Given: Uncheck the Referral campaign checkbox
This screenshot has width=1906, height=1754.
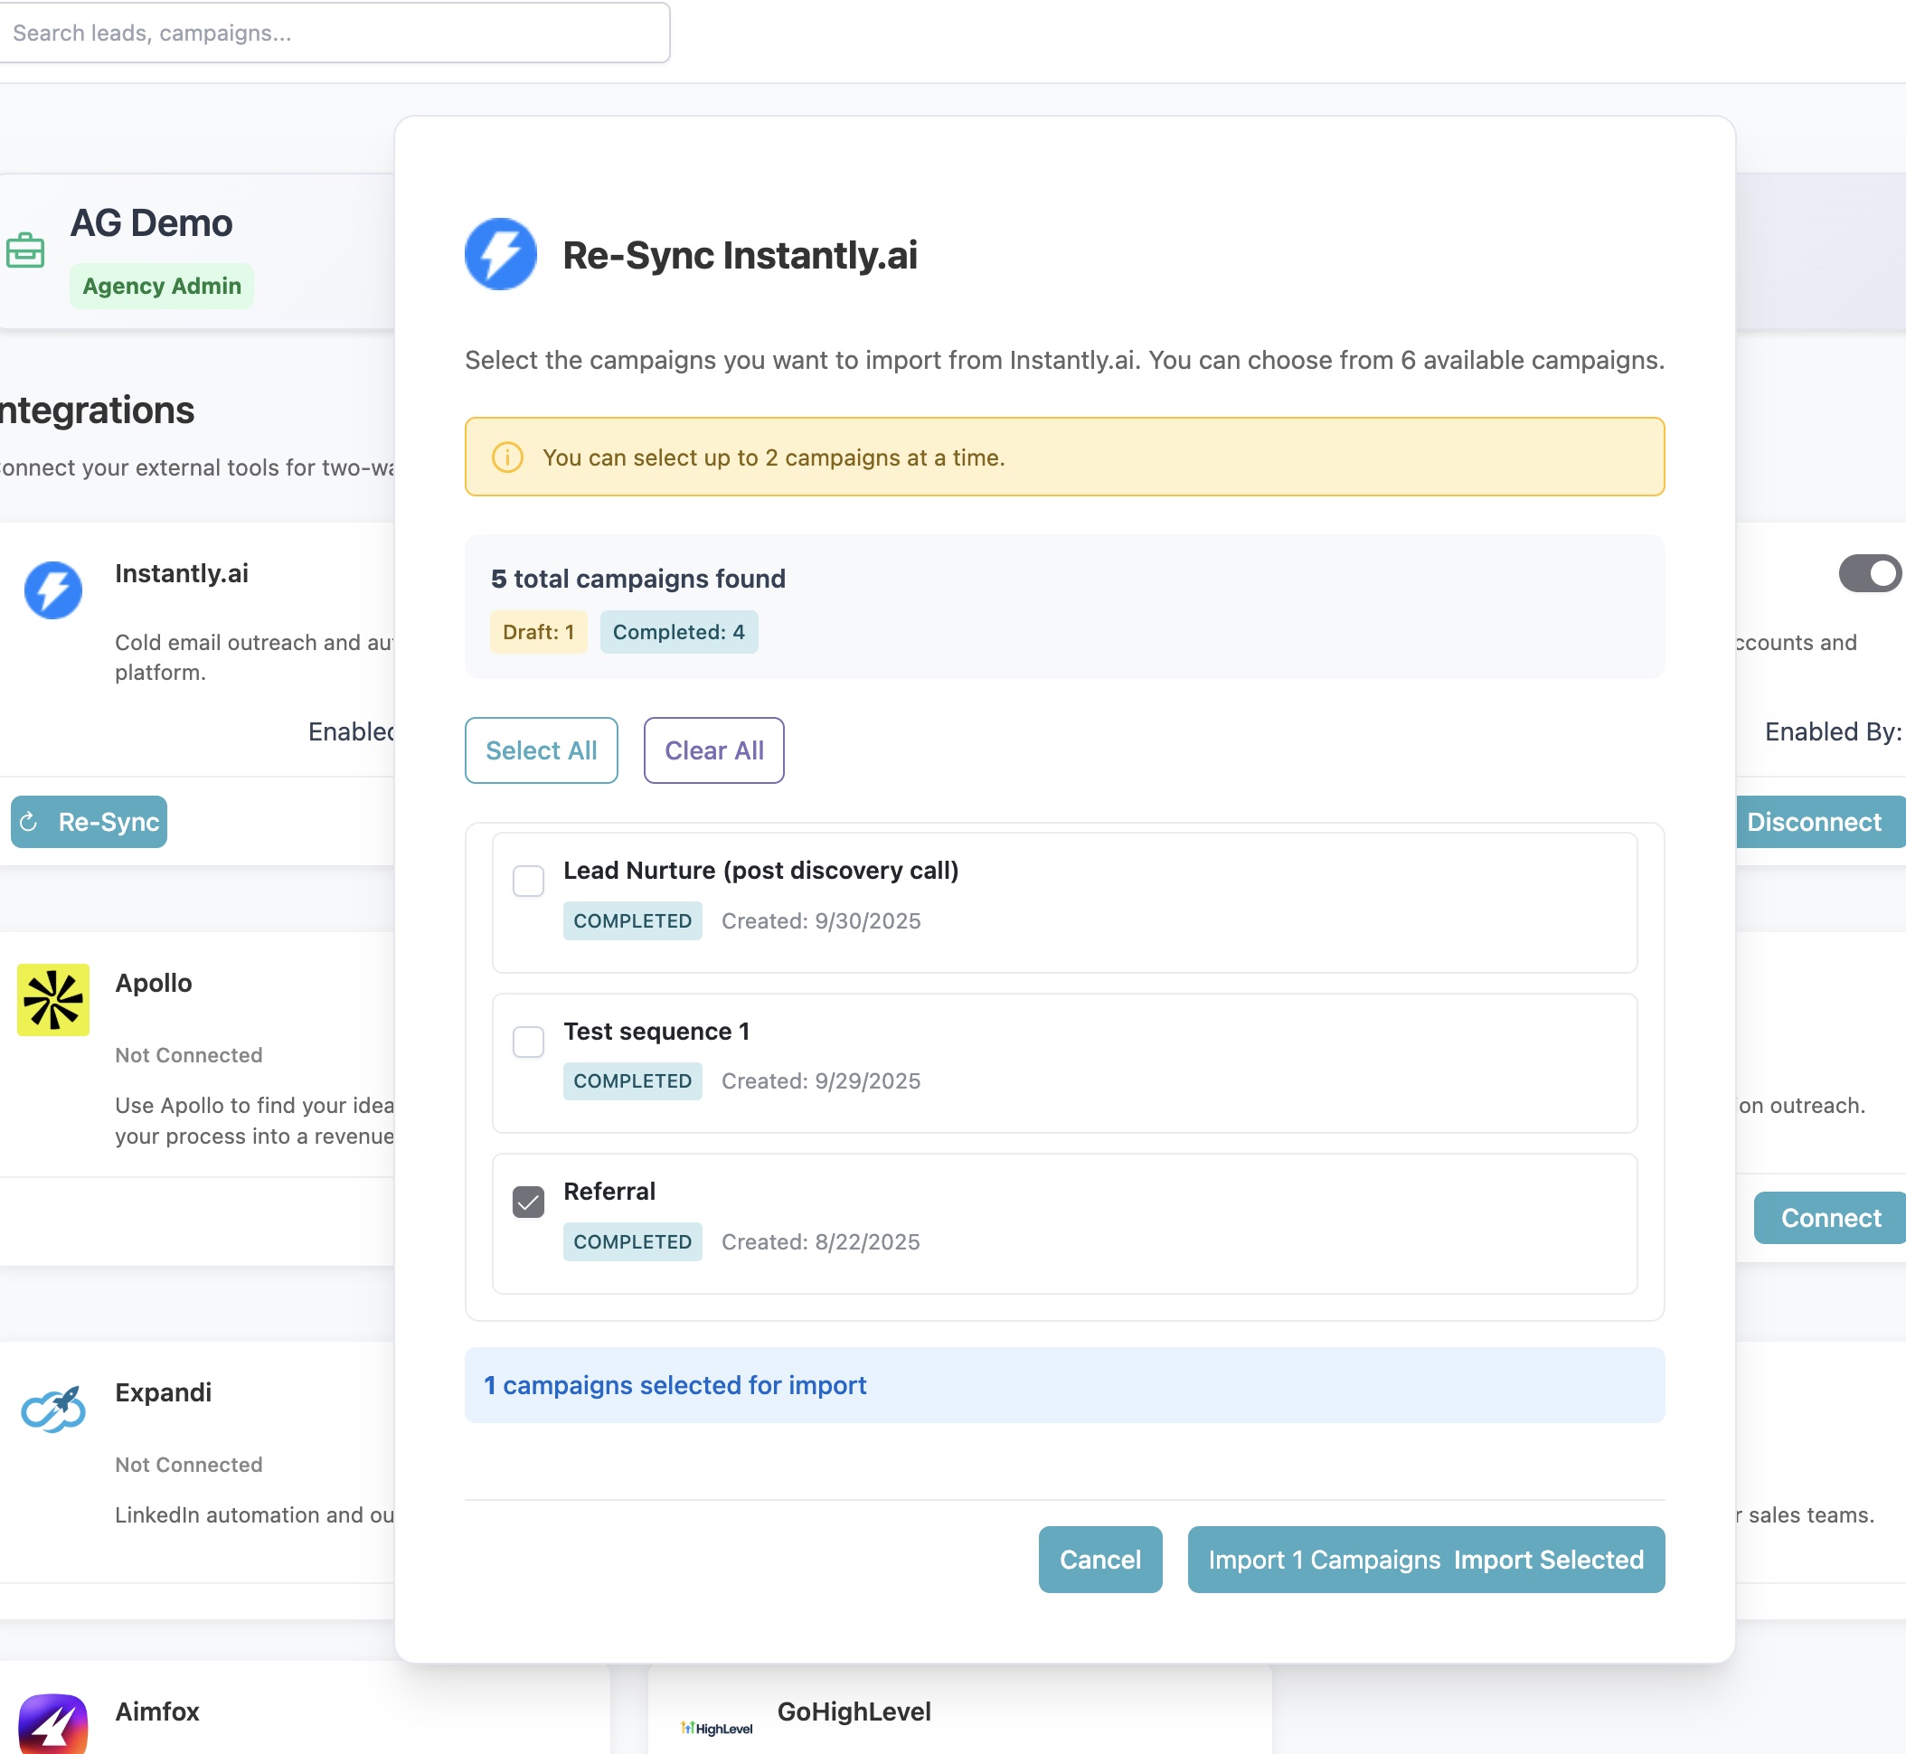Looking at the screenshot, I should point(529,1202).
